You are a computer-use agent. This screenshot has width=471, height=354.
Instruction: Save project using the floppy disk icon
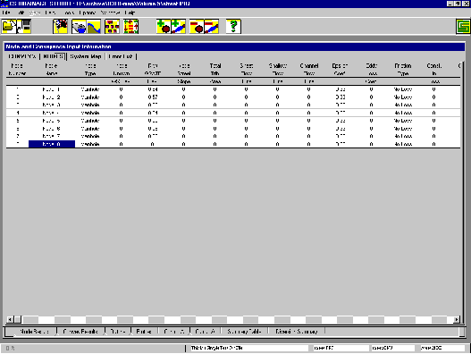click(24, 26)
